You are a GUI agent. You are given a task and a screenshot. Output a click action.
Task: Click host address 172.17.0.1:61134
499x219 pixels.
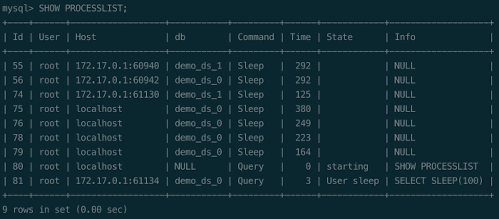(117, 181)
